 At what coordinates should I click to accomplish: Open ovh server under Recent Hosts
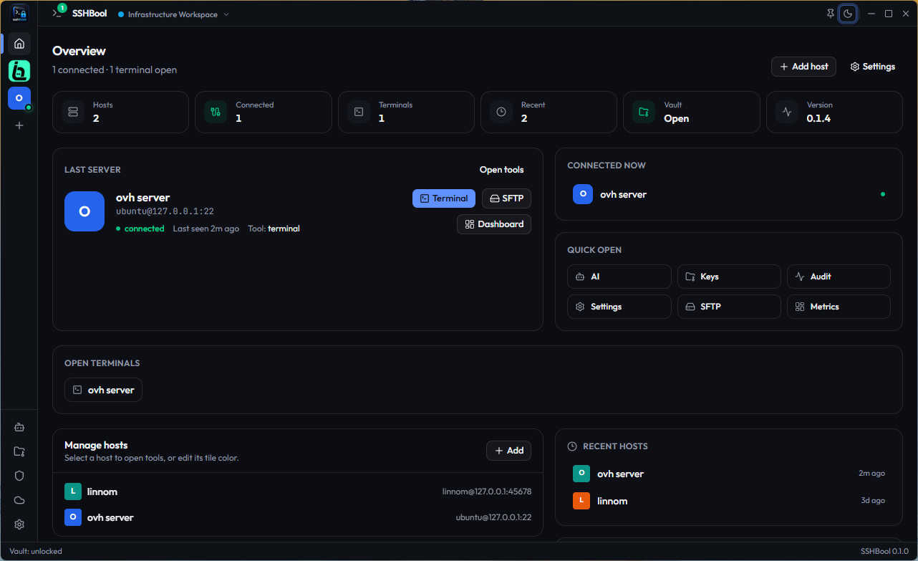tap(729, 474)
